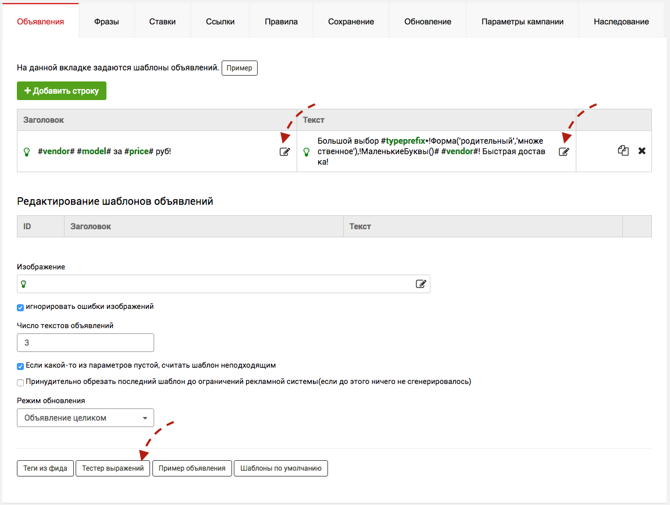Open the Режим обновления dropdown
The image size is (670, 505).
(85, 418)
